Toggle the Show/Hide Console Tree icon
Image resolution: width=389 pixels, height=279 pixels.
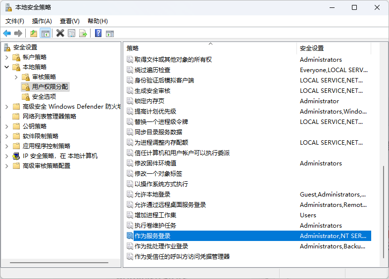click(x=46, y=34)
